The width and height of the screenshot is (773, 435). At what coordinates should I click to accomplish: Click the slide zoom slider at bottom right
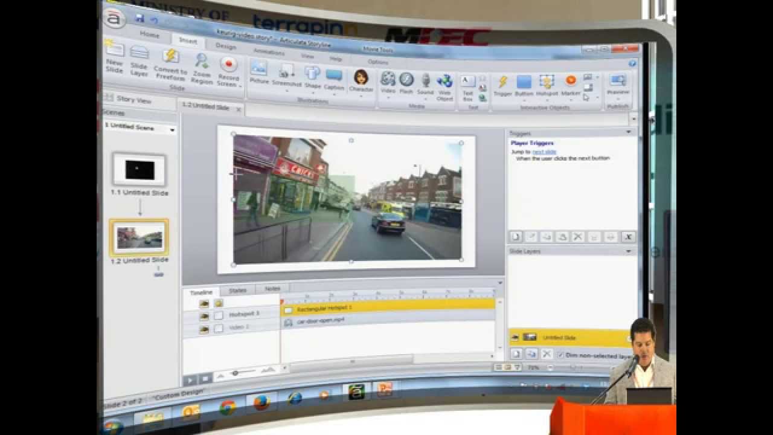coord(573,367)
